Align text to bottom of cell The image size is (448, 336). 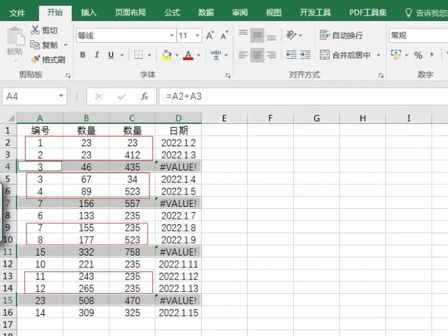[271, 36]
